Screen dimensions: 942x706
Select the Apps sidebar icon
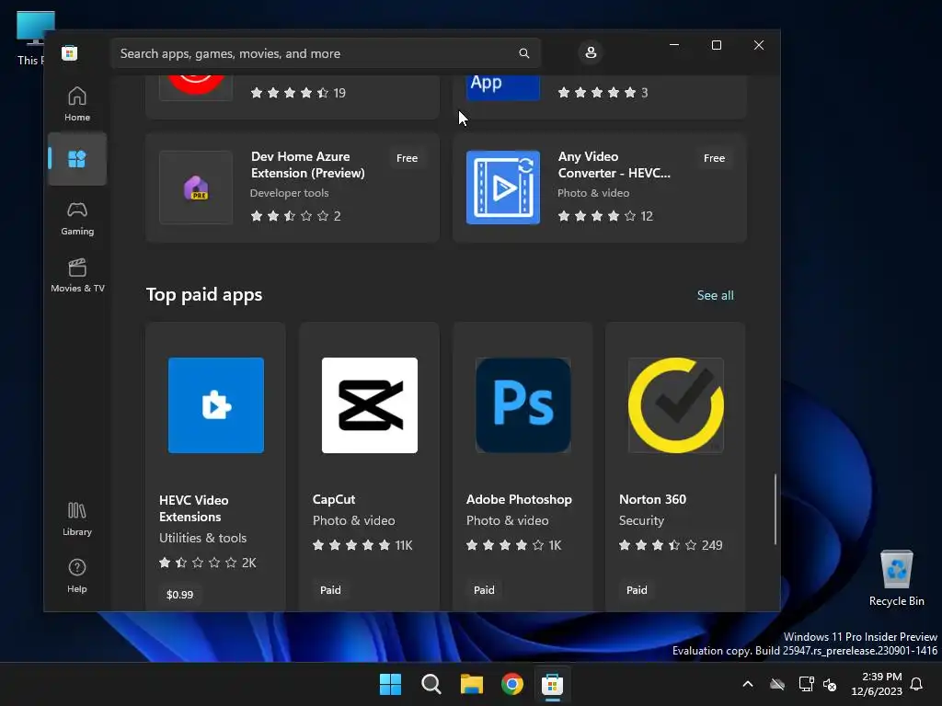77,159
